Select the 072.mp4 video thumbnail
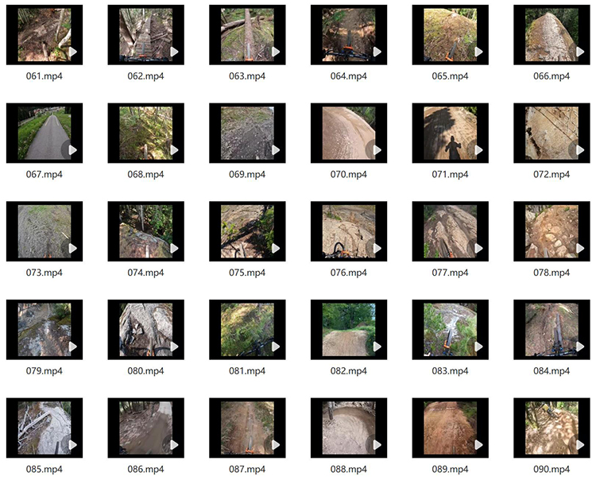Image resolution: width=596 pixels, height=484 pixels. point(552,133)
